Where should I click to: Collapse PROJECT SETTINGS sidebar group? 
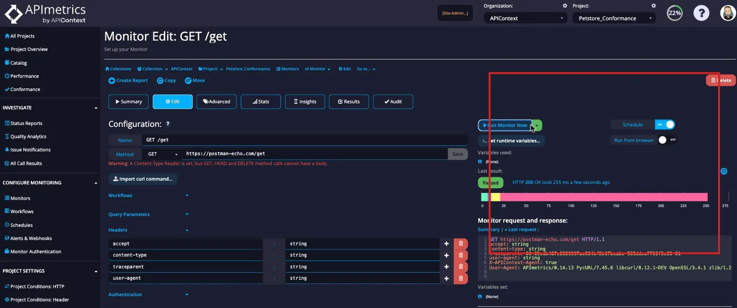[96, 271]
